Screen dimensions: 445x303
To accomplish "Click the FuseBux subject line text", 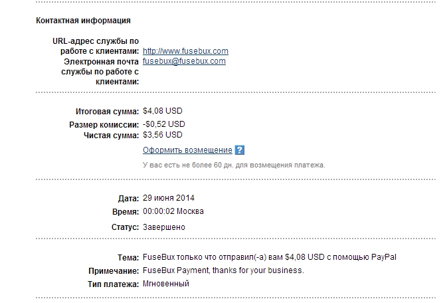I will tap(273, 257).
